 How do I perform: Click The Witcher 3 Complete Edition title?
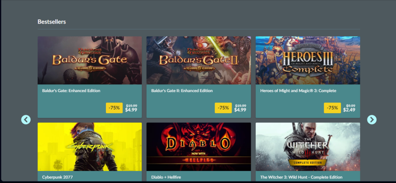click(301, 177)
